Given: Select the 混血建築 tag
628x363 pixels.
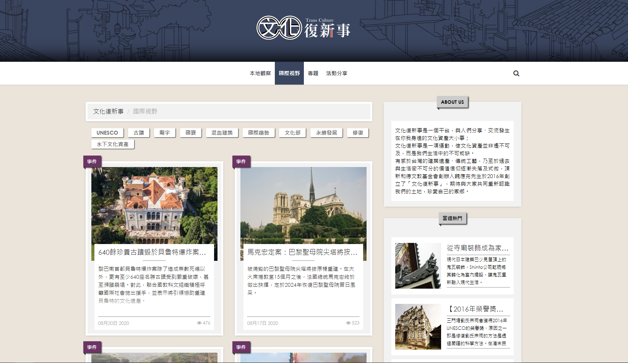Looking at the screenshot, I should click(222, 133).
